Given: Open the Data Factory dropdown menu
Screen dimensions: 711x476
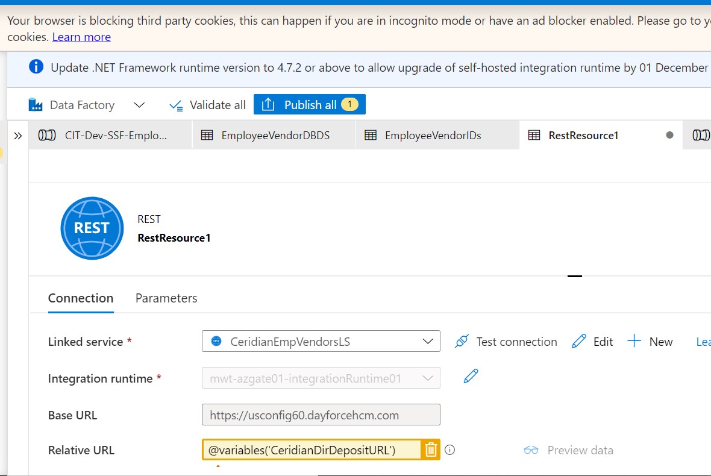Looking at the screenshot, I should pyautogui.click(x=139, y=104).
